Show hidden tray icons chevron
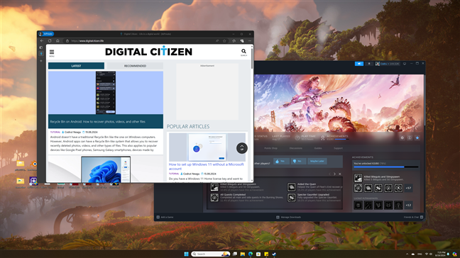Image resolution: width=460 pixels, height=258 pixels. 407,254
